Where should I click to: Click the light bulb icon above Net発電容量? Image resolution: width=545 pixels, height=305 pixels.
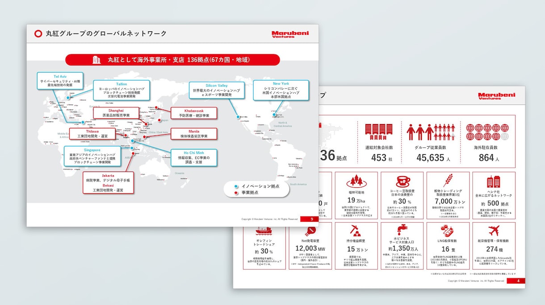[x=310, y=232]
